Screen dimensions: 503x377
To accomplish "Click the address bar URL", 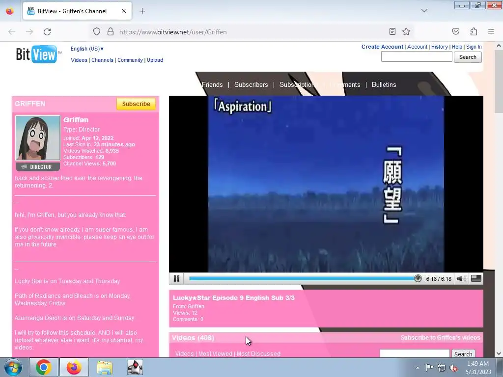I will (x=173, y=32).
